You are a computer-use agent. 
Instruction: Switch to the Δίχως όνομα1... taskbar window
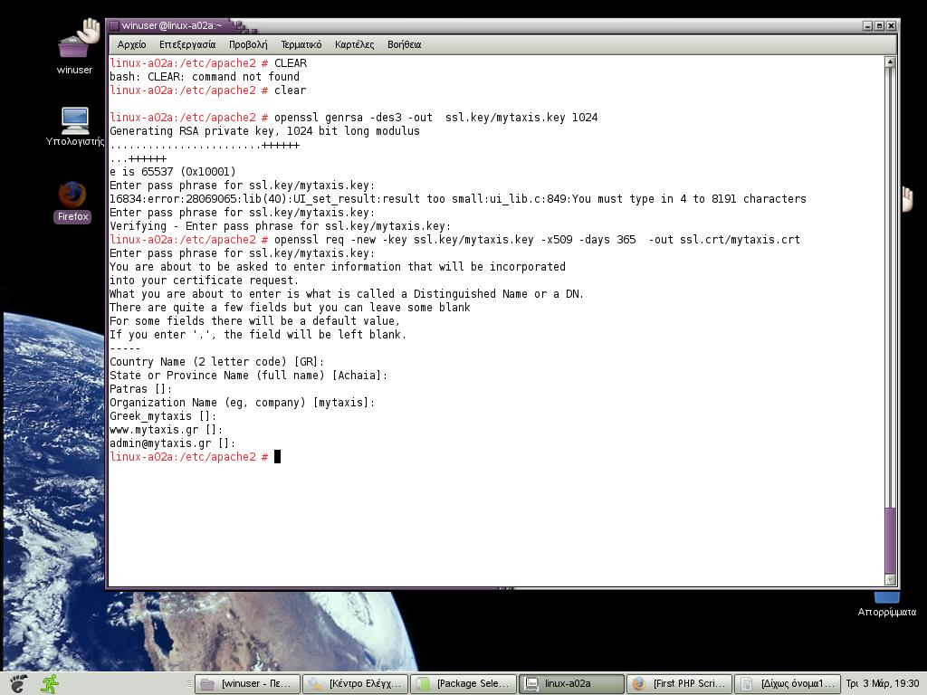pyautogui.click(x=788, y=684)
